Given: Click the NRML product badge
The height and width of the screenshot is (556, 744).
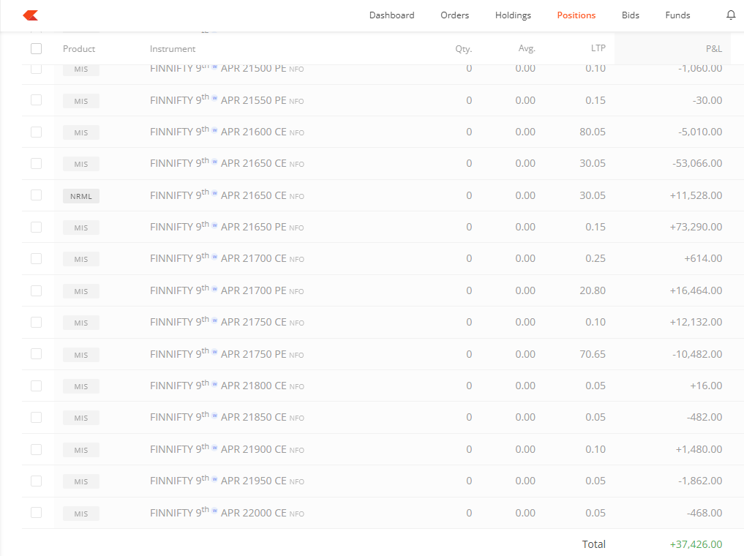Looking at the screenshot, I should point(81,196).
